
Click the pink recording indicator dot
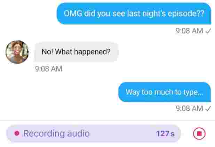point(17,133)
